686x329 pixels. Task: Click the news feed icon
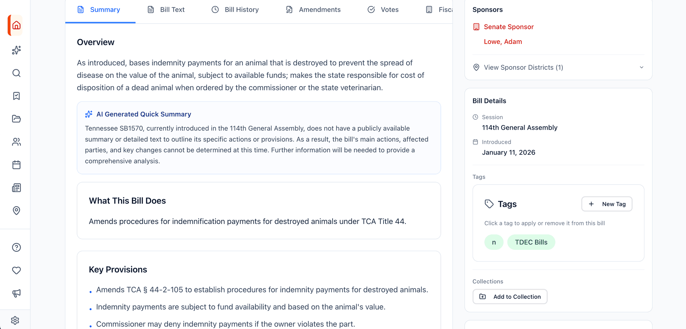(16, 188)
